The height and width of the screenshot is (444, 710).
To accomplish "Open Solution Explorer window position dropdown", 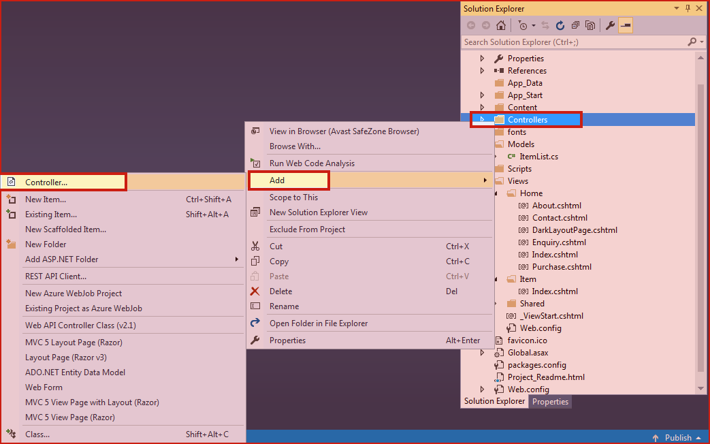I will point(677,8).
